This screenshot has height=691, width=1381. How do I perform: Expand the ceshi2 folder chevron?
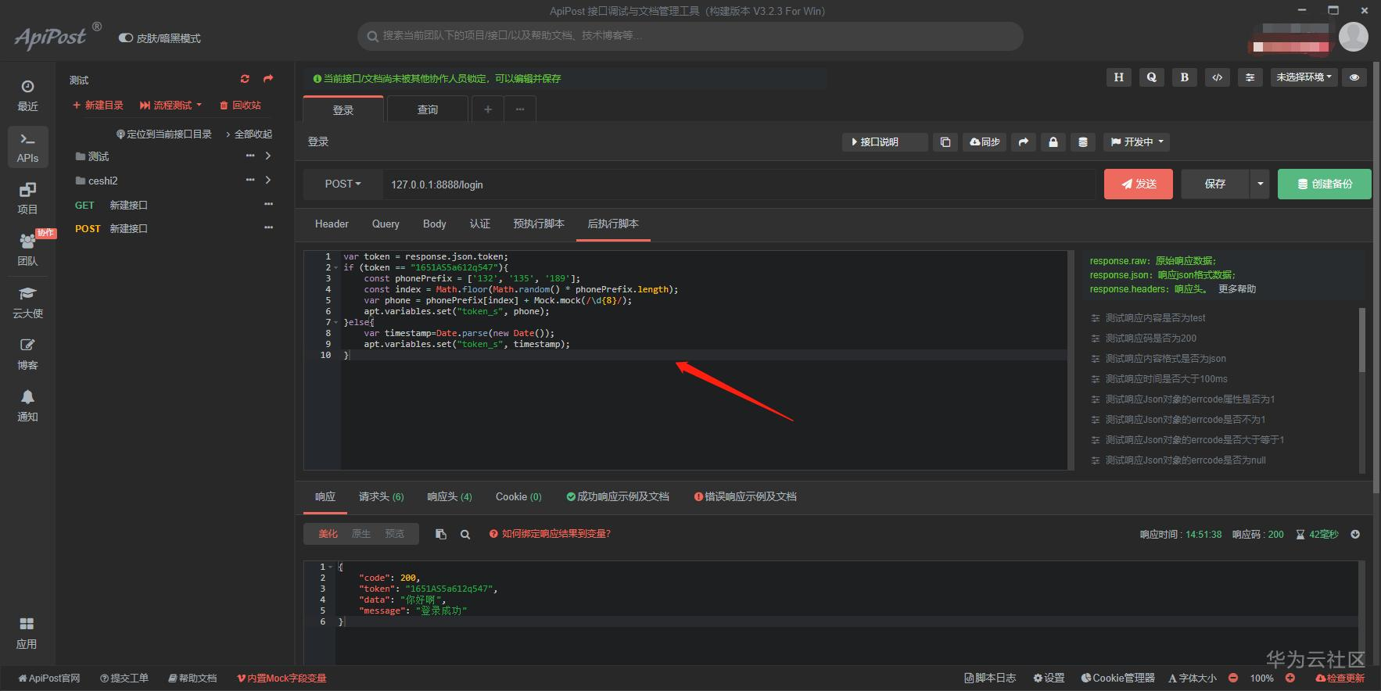tap(268, 181)
